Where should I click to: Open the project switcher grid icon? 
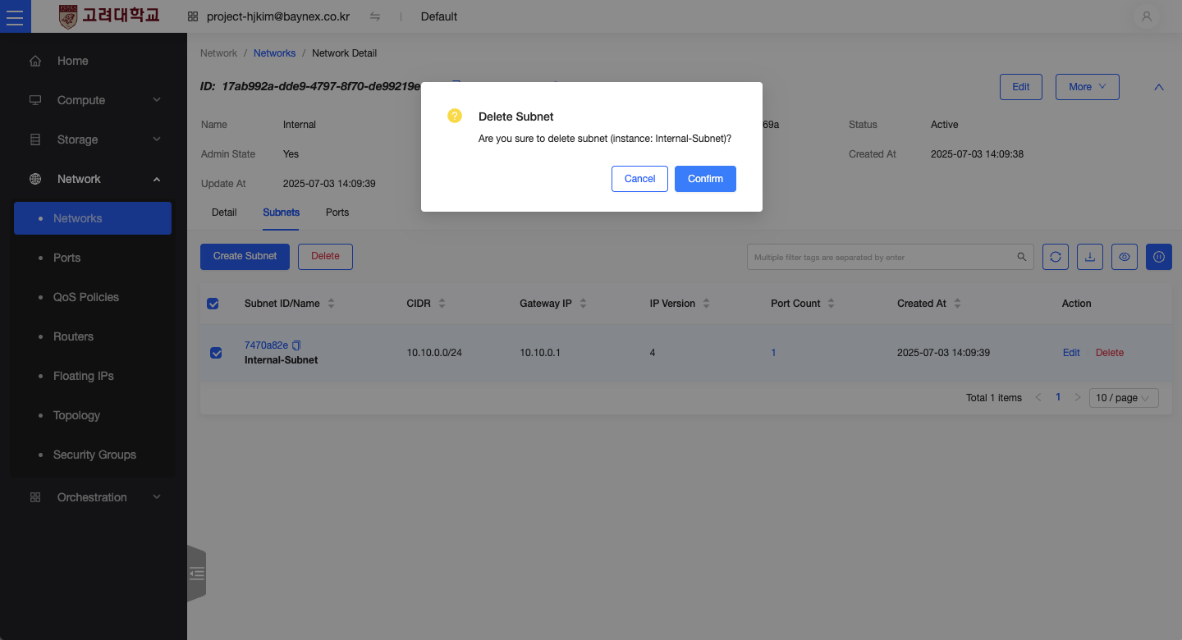coord(193,16)
